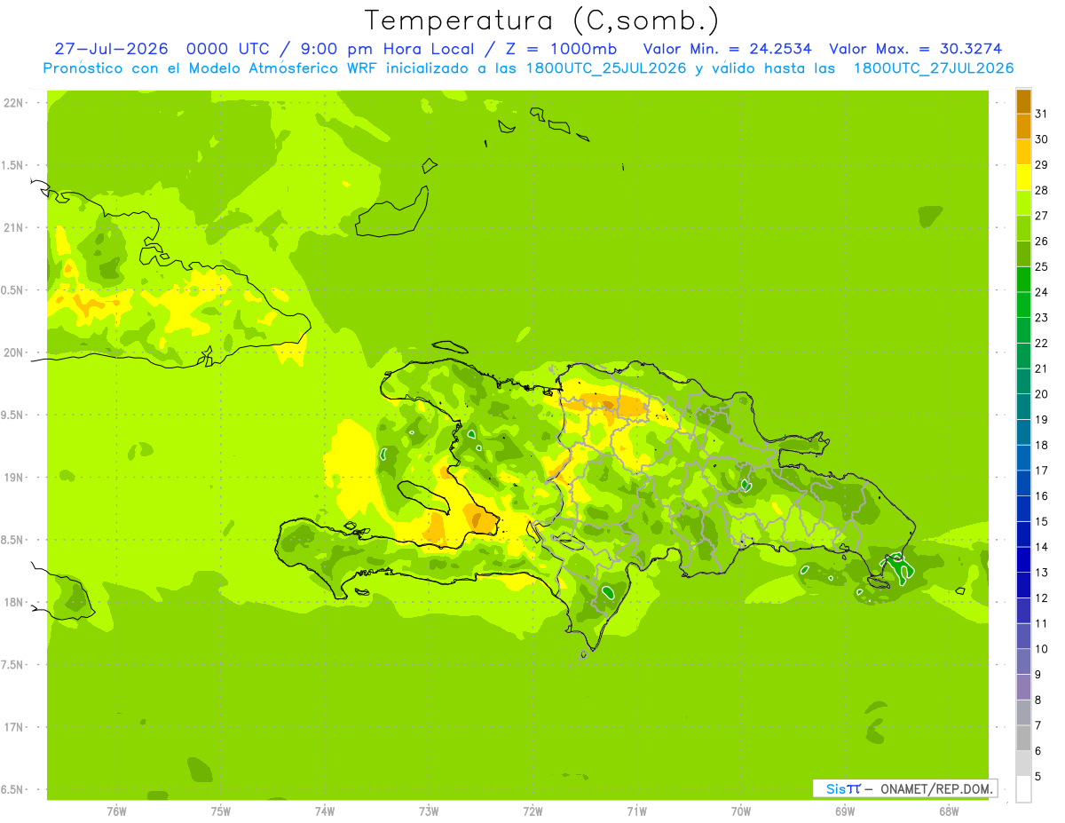Click the legend value '24'
Image resolution: width=1065 pixels, height=823 pixels.
1041,292
